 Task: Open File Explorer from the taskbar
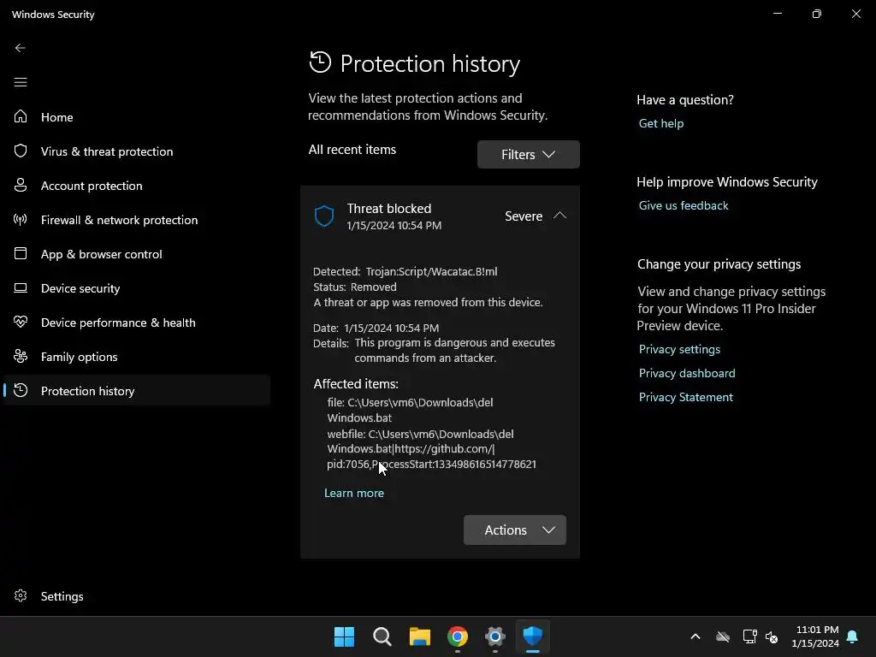[419, 636]
